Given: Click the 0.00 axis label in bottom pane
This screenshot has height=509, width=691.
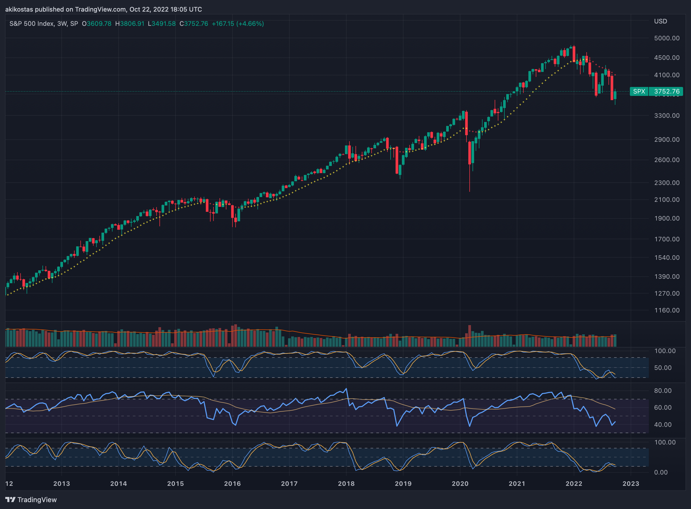Looking at the screenshot, I should [661, 472].
